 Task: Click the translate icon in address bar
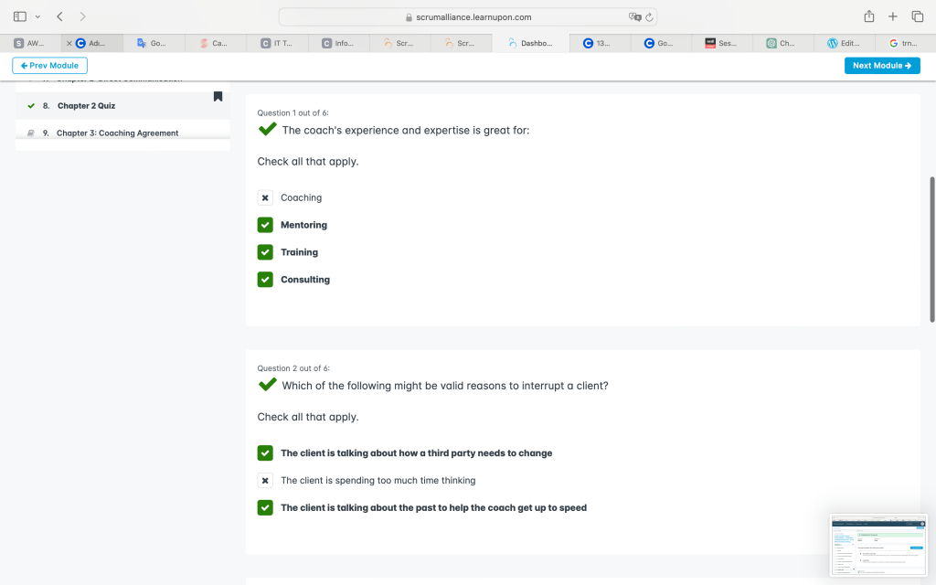click(x=634, y=17)
